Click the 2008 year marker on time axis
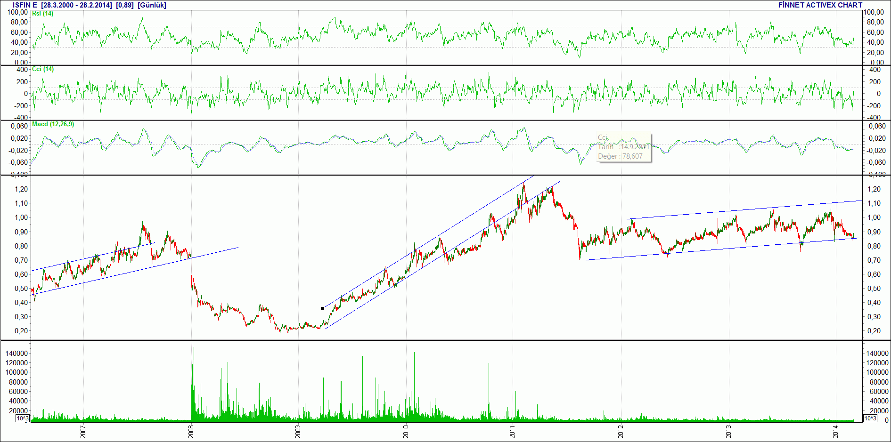The height and width of the screenshot is (442, 891). 191,431
